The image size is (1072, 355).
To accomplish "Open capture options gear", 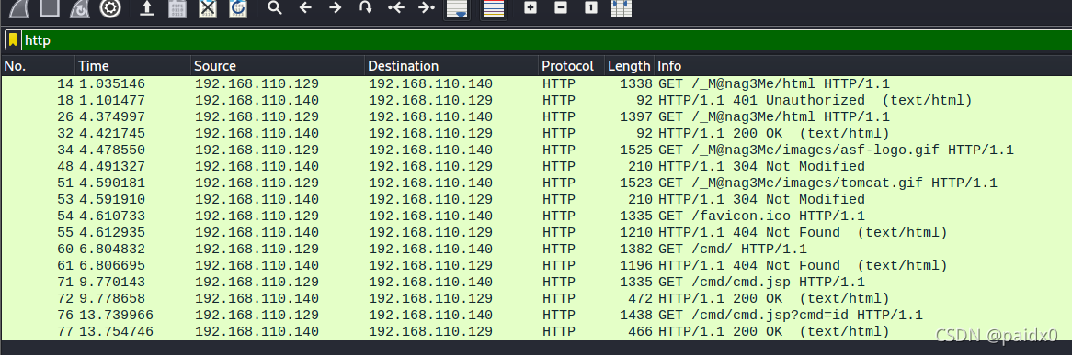I will click(x=110, y=8).
